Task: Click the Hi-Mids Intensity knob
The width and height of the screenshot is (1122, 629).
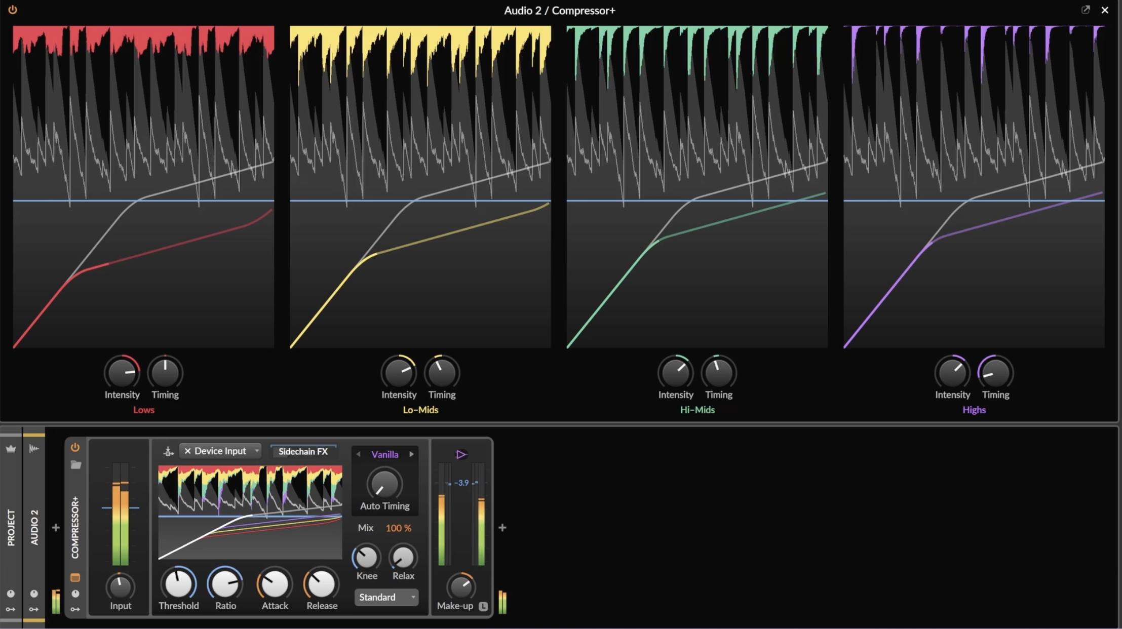Action: click(676, 373)
